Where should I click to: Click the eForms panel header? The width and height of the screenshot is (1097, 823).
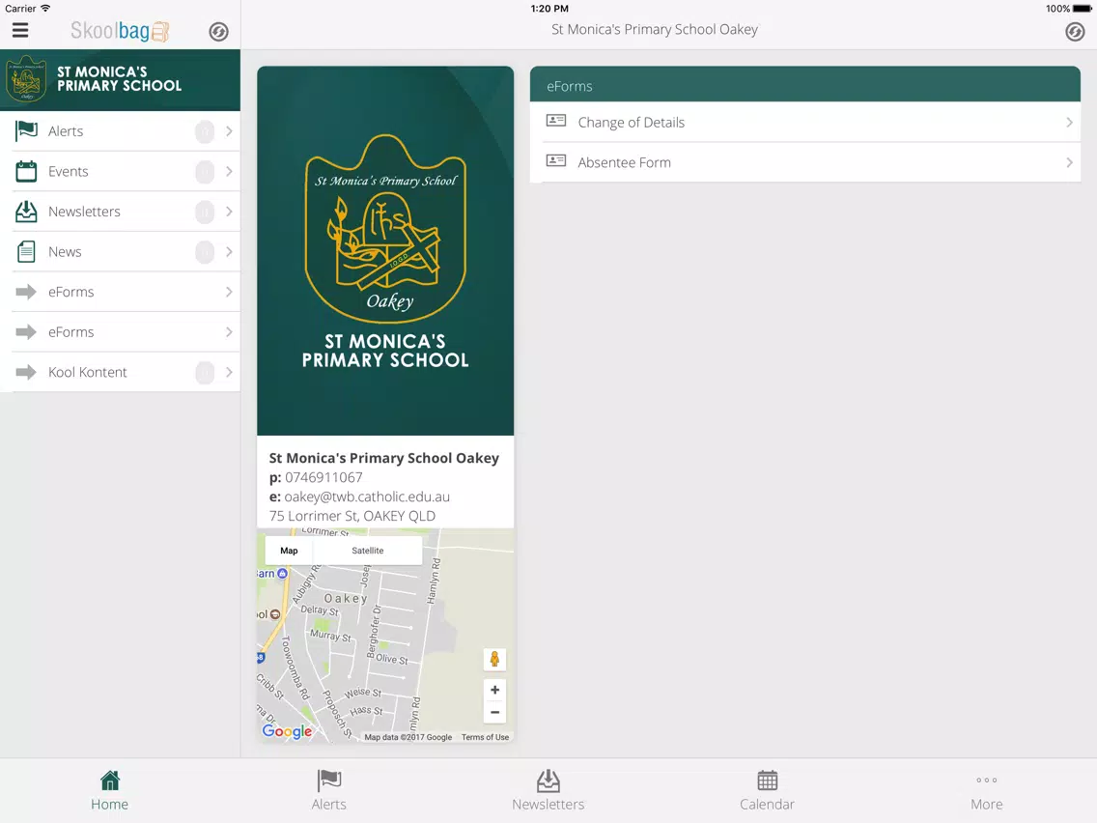tap(805, 85)
